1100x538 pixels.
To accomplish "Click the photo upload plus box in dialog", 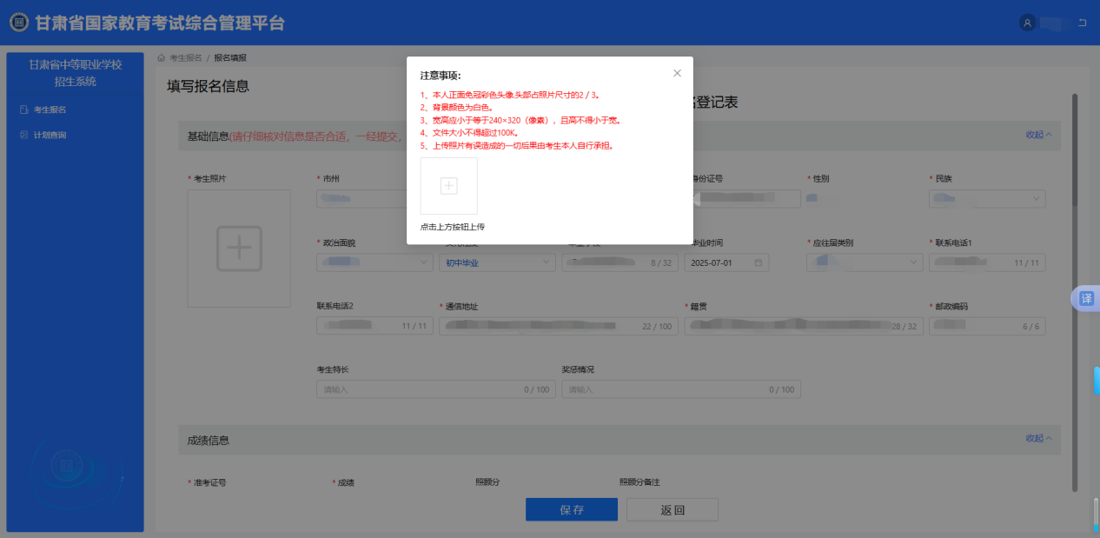I will (448, 186).
